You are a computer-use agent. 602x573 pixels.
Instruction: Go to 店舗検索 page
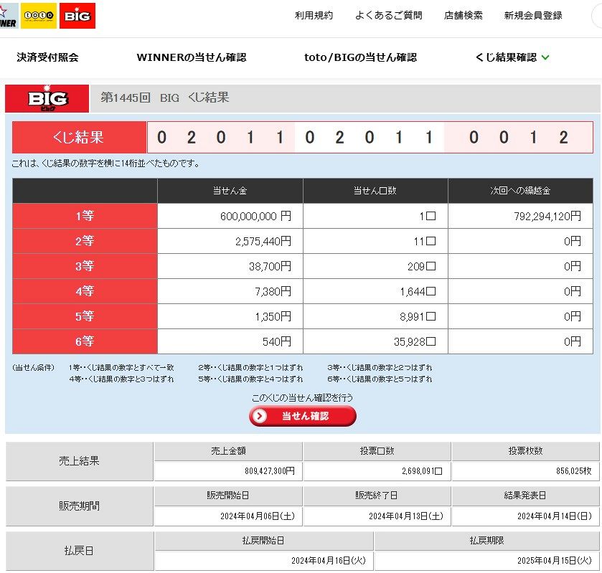[463, 15]
